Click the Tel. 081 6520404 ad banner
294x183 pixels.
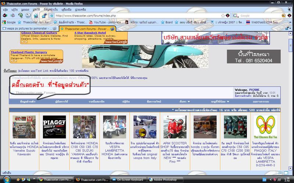254,56
